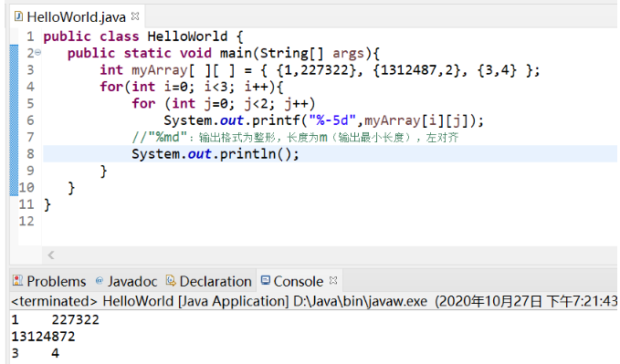The height and width of the screenshot is (364, 620).
Task: Select the Declaration tab
Action: click(x=209, y=281)
